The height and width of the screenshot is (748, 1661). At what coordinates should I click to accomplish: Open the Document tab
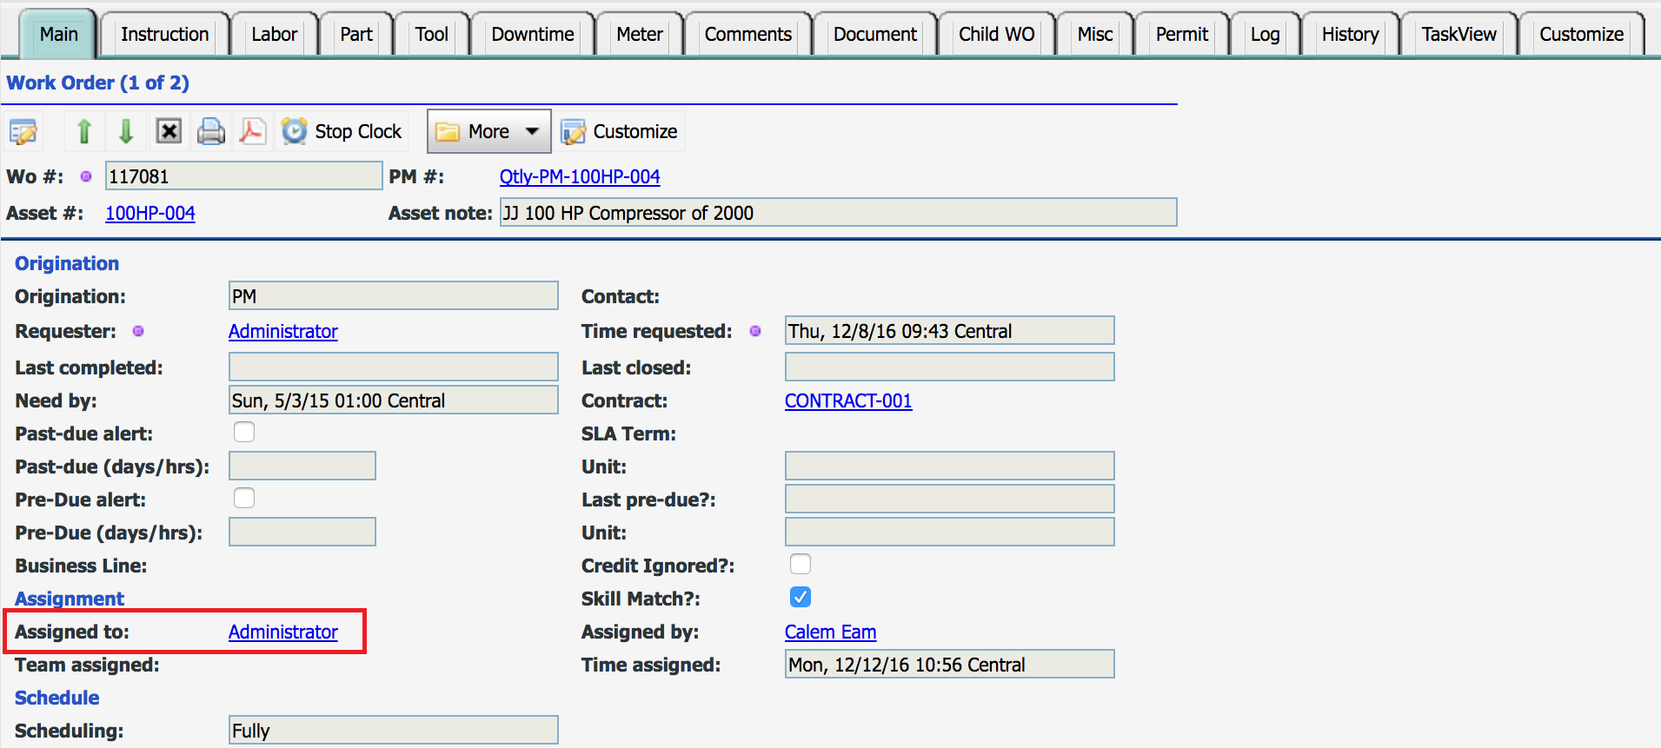[875, 35]
